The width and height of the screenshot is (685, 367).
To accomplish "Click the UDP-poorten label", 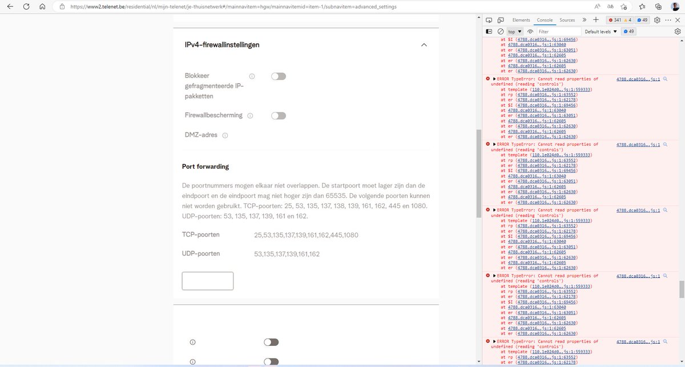I will pyautogui.click(x=202, y=254).
